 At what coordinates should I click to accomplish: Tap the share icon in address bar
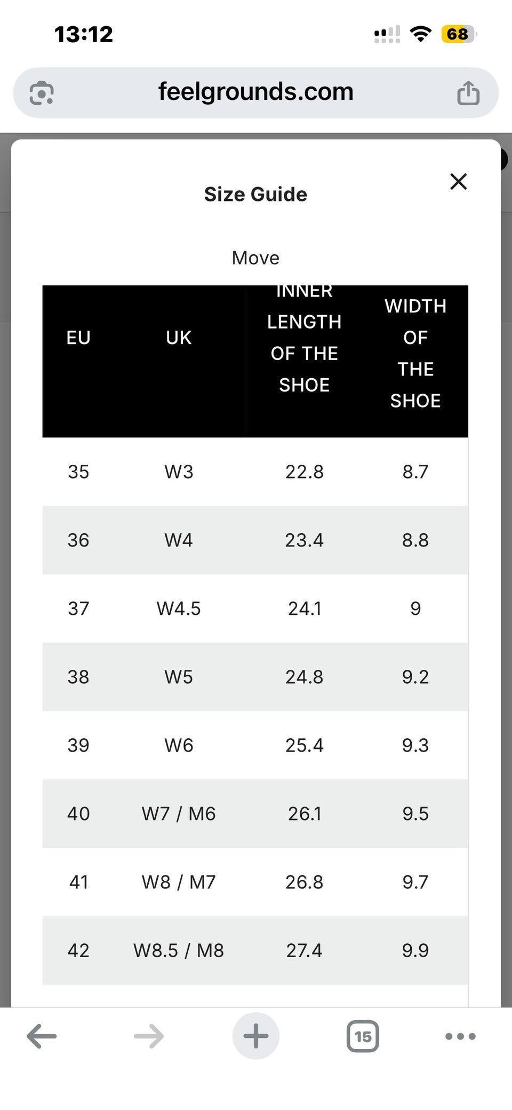click(468, 92)
